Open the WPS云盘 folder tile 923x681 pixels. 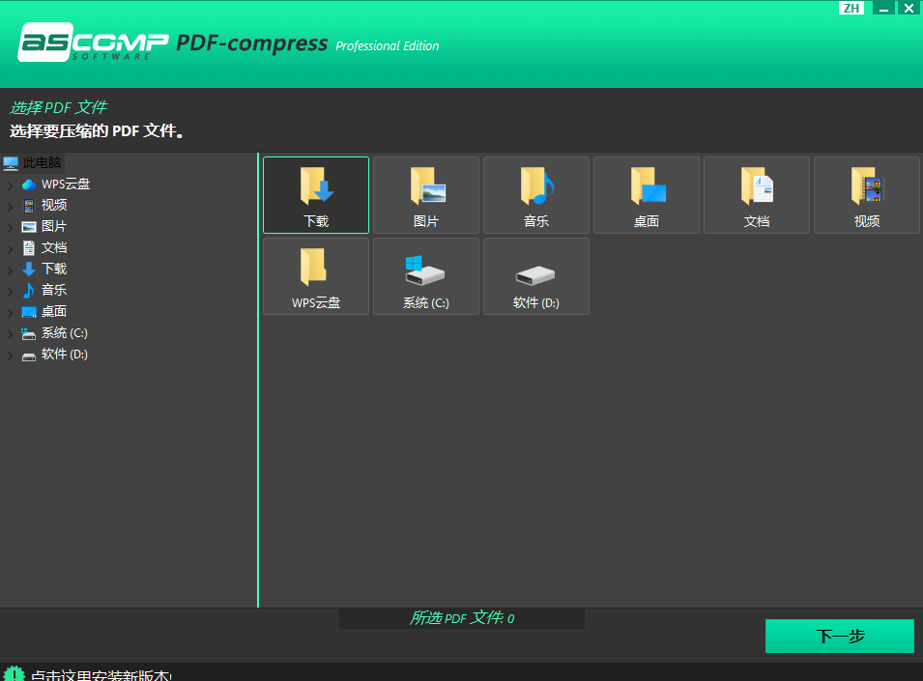(x=316, y=276)
